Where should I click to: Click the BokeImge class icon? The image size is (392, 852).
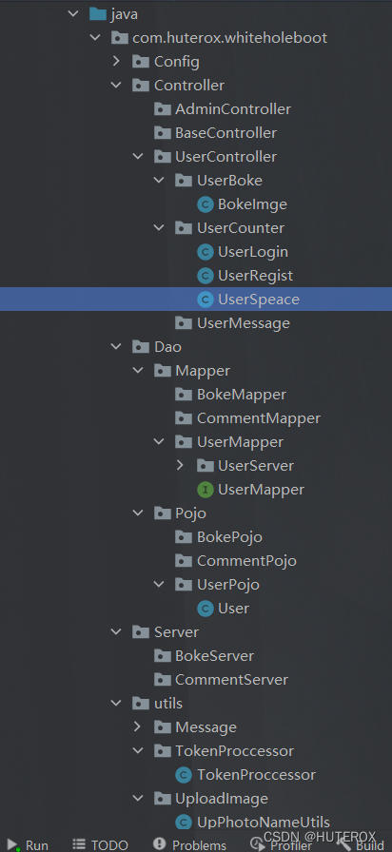205,204
